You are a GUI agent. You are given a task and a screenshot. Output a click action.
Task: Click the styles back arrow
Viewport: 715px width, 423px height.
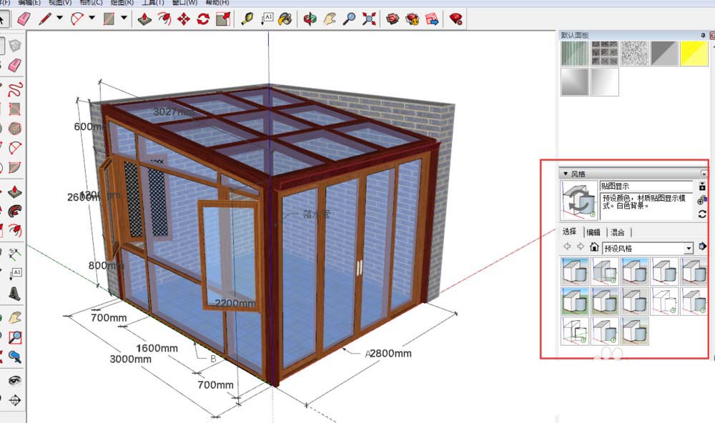[x=567, y=247]
